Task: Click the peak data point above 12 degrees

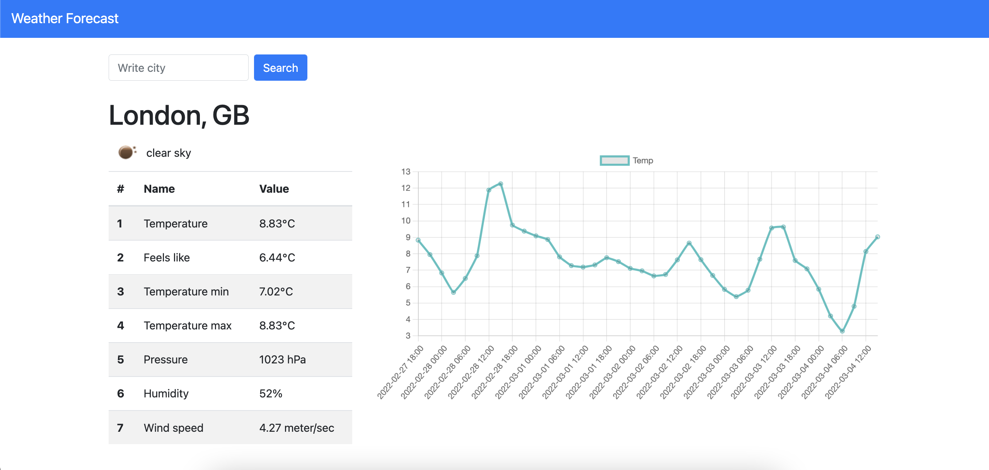Action: [500, 184]
